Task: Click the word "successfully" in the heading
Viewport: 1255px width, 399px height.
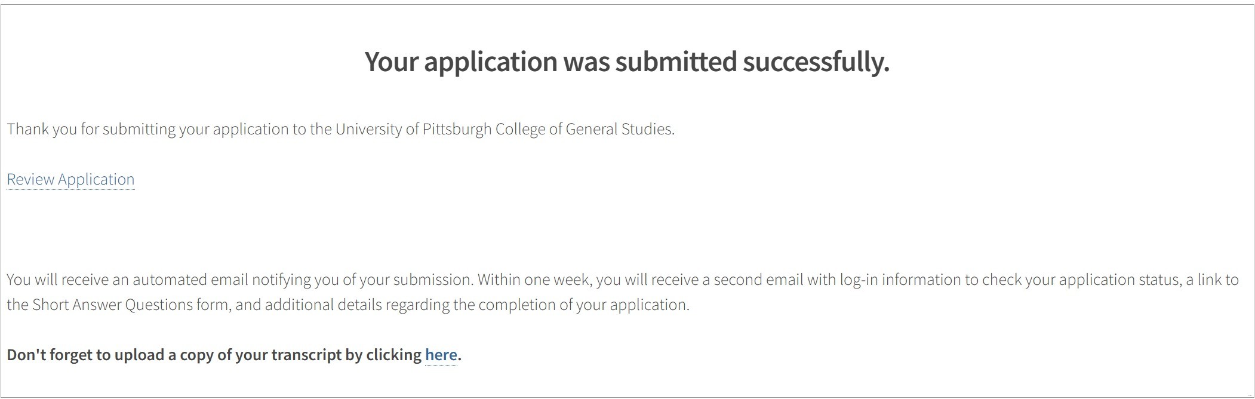Action: coord(816,62)
